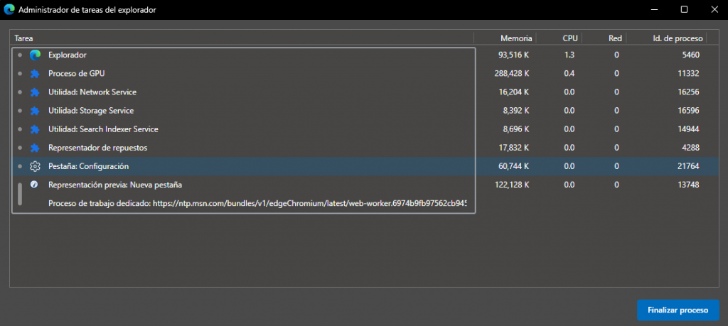Sort tasks by the Memoria column
This screenshot has width=728, height=326.
(x=515, y=38)
